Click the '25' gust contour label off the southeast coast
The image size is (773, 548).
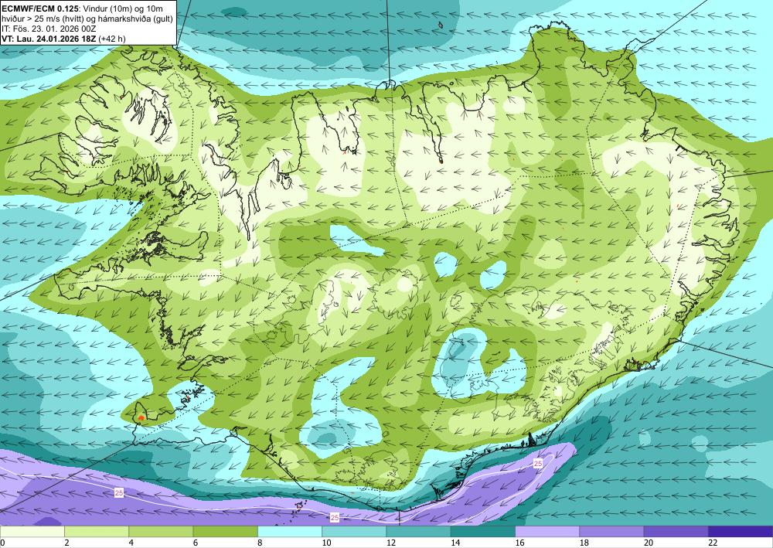(538, 464)
